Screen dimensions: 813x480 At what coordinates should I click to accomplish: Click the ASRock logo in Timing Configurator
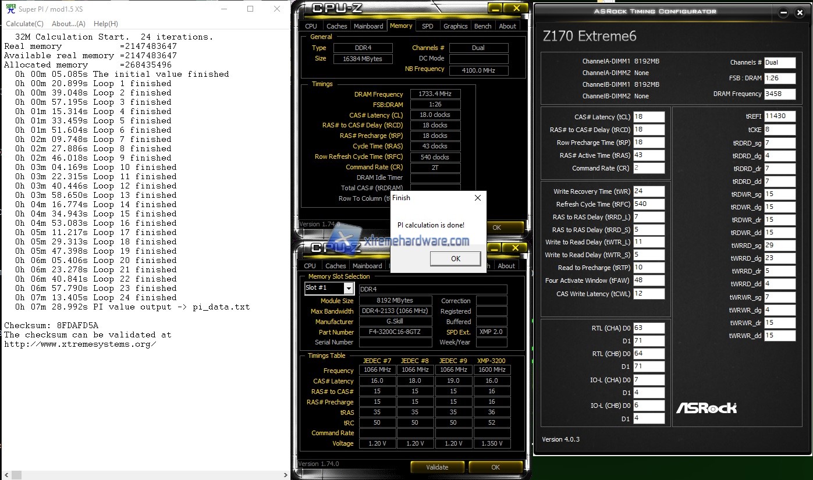click(706, 408)
